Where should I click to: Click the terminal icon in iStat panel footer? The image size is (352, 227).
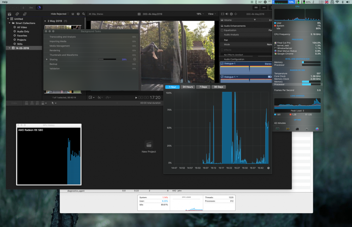point(297,129)
